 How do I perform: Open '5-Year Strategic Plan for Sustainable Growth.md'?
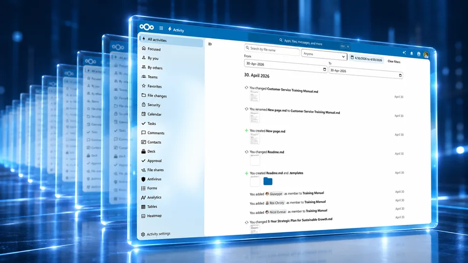300,220
